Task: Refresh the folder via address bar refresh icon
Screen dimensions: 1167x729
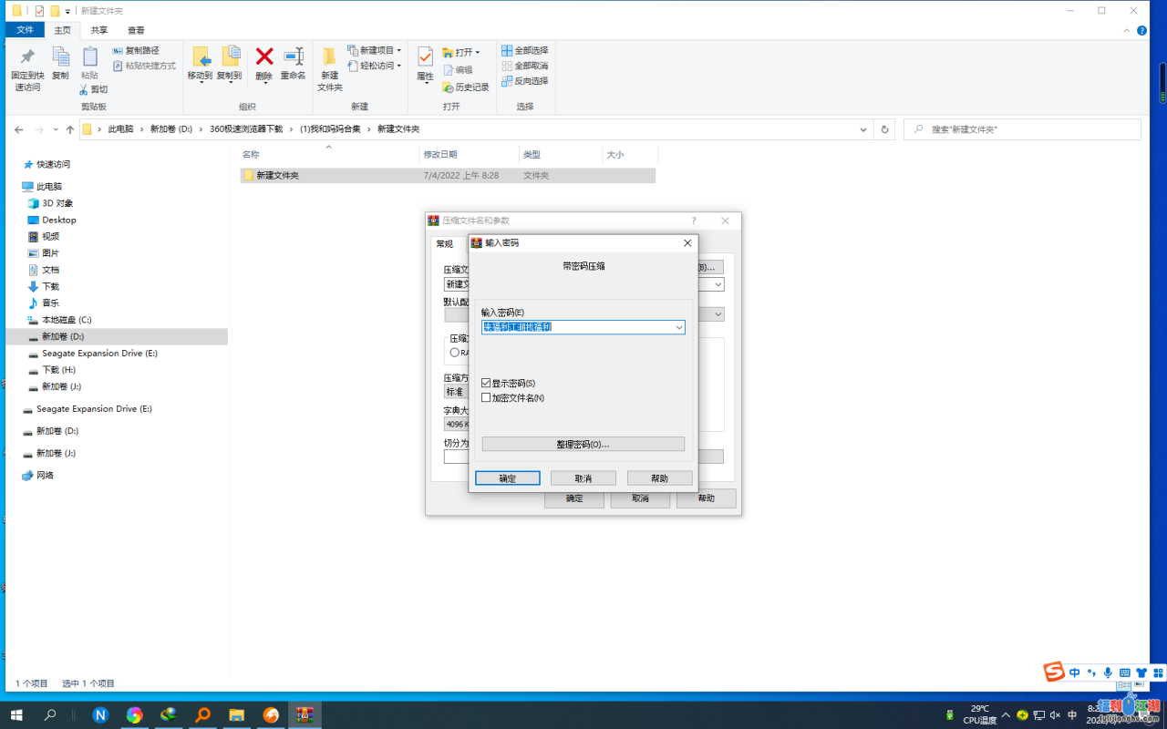Action: point(884,129)
